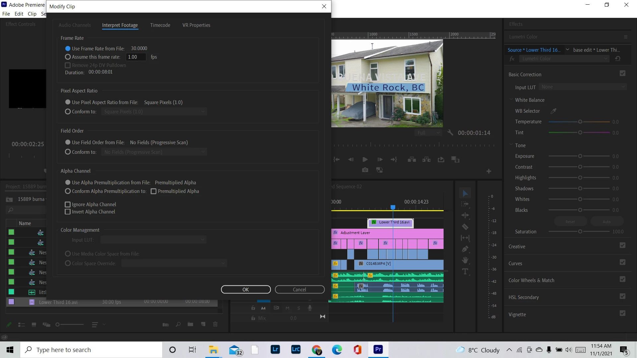Adjust the Temperature slider handle
Screen dimensions: 637x358
tap(580, 122)
